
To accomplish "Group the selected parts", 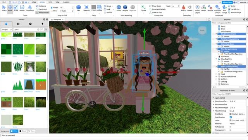I will tap(108, 6).
